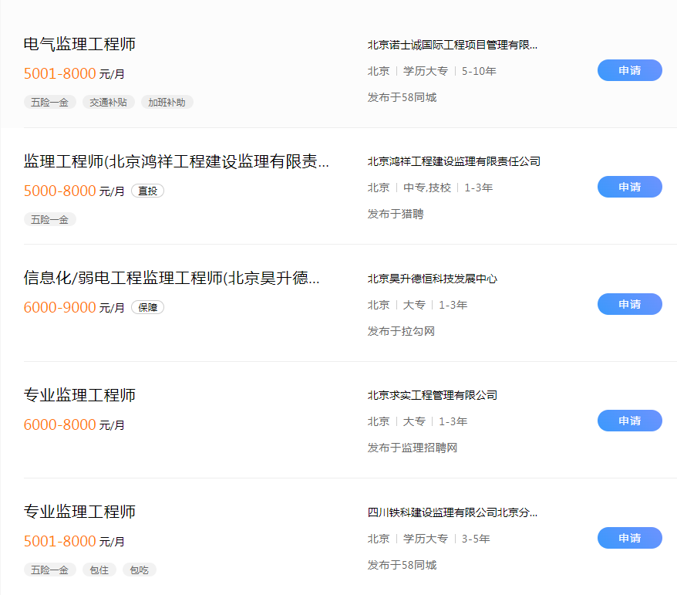Open the 监理工程师(北京鸿祥工程建设监理有限责... job title
The width and height of the screenshot is (677, 595).
[x=176, y=161]
